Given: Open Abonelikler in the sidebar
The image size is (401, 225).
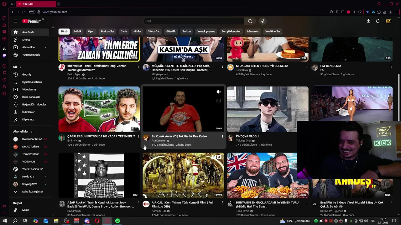Looking at the screenshot, I should [30, 47].
